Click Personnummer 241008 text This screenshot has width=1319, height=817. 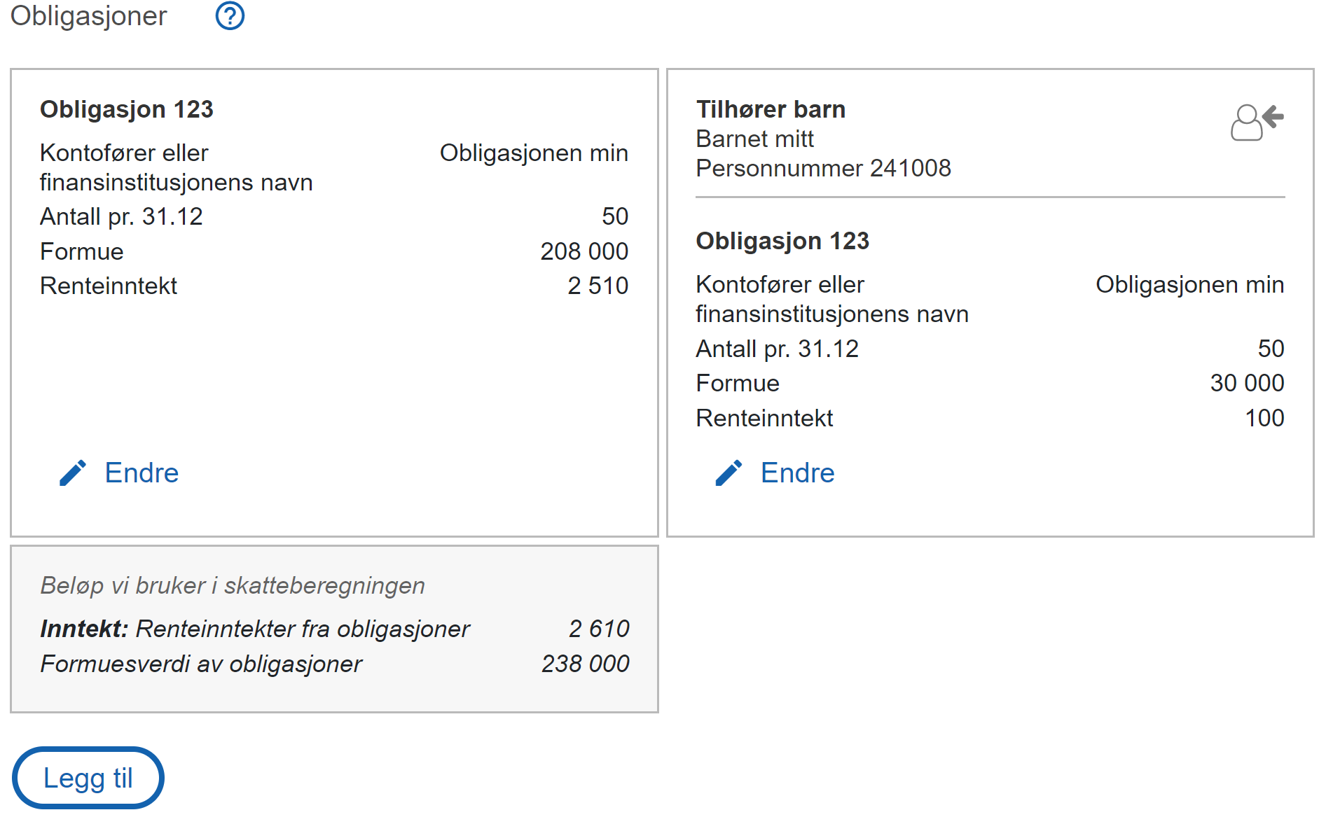824,168
